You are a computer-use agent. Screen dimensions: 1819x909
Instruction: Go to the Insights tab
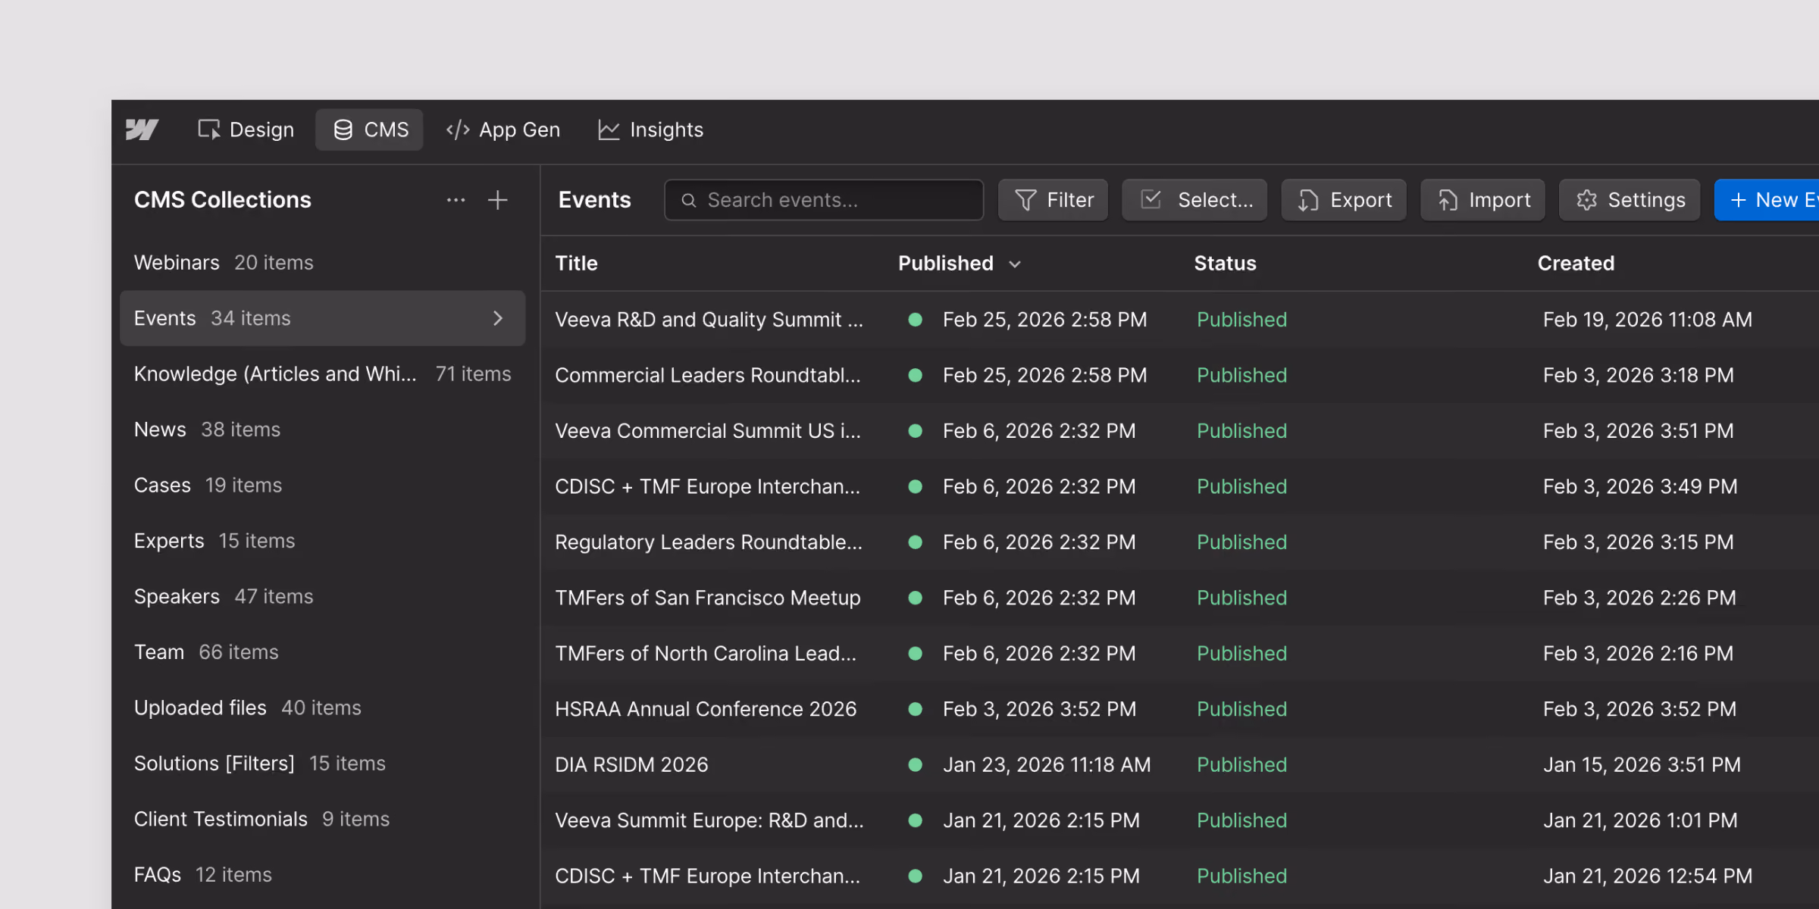pos(651,130)
